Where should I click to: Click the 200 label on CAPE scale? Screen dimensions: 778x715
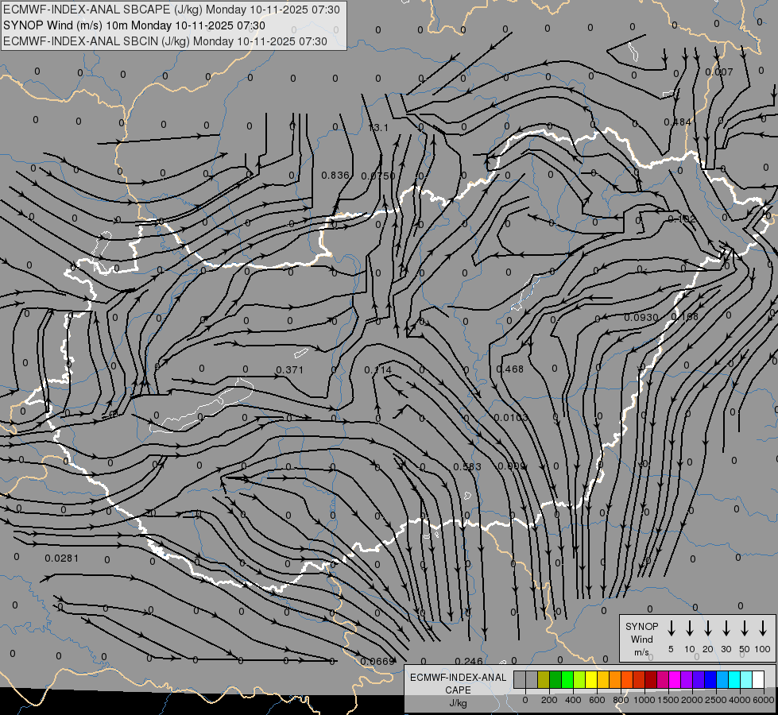[549, 700]
